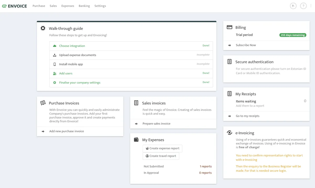Click the round play icon in the header
The height and width of the screenshot is (188, 315).
(x=293, y=6)
